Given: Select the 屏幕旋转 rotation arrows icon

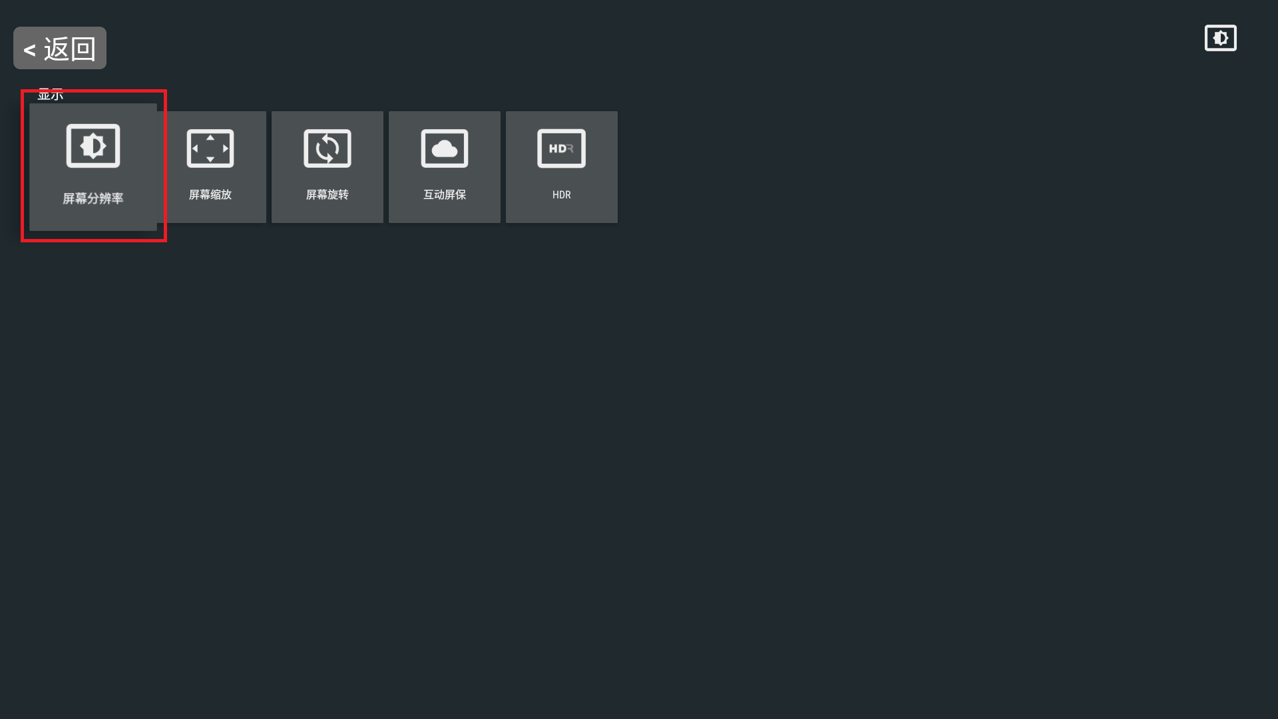Looking at the screenshot, I should (327, 148).
